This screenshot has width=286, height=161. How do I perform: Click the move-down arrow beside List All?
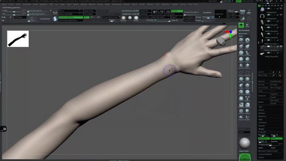(x=280, y=72)
